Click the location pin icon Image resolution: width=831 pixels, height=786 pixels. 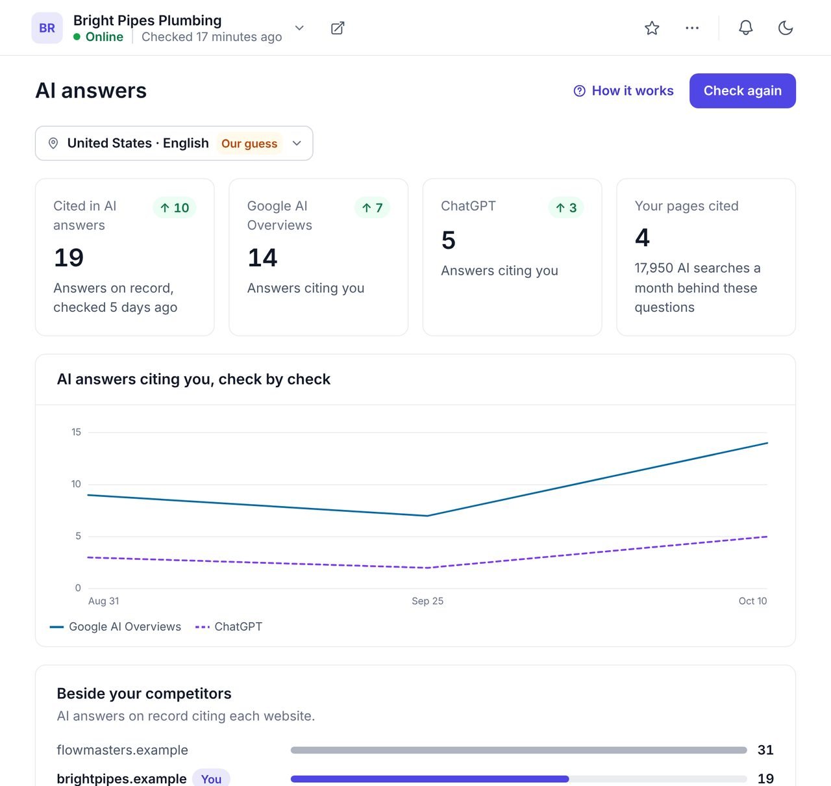[x=54, y=143]
